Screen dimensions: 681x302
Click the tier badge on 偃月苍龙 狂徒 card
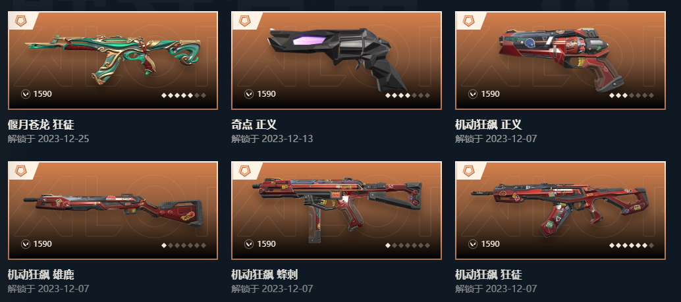point(21,21)
